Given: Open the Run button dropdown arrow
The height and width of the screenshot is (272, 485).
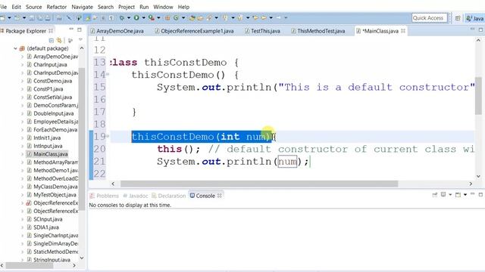Looking at the screenshot, I should (x=143, y=18).
